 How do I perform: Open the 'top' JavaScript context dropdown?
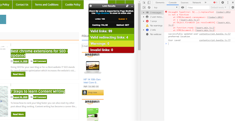tap(166, 7)
